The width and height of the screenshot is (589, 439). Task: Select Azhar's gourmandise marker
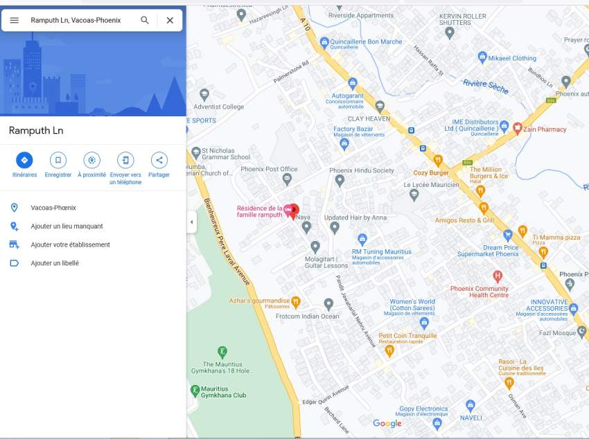[x=296, y=301]
